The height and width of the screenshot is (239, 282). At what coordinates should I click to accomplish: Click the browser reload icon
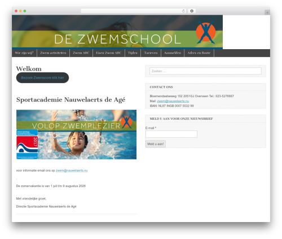click(x=183, y=11)
